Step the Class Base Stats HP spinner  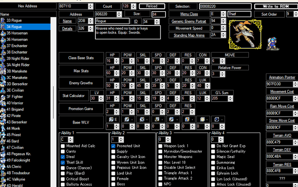coord(117,61)
